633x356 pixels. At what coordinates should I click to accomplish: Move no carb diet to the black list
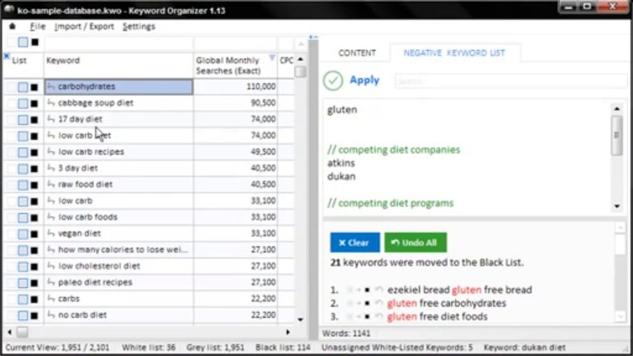pos(35,315)
